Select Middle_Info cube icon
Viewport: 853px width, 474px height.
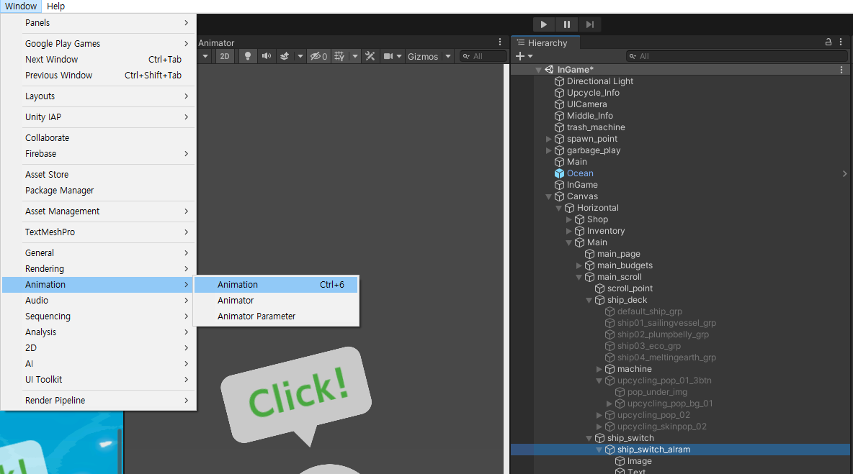[x=559, y=116]
